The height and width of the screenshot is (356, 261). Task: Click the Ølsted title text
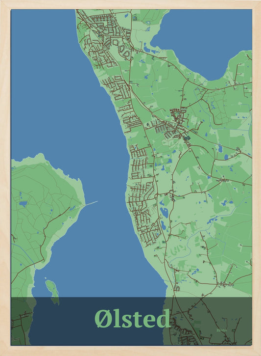[x=132, y=319]
